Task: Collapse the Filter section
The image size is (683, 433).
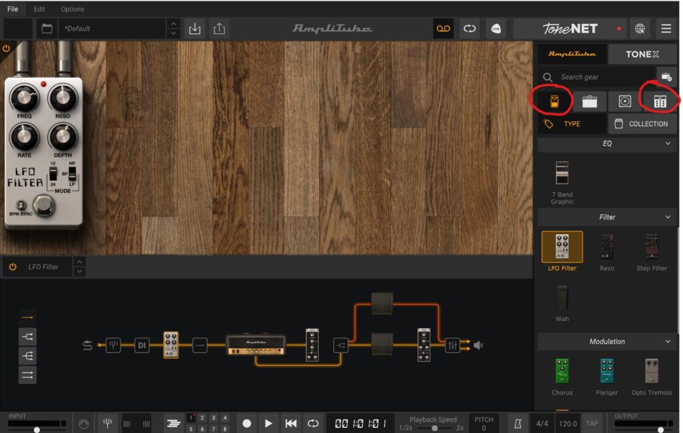Action: 668,217
